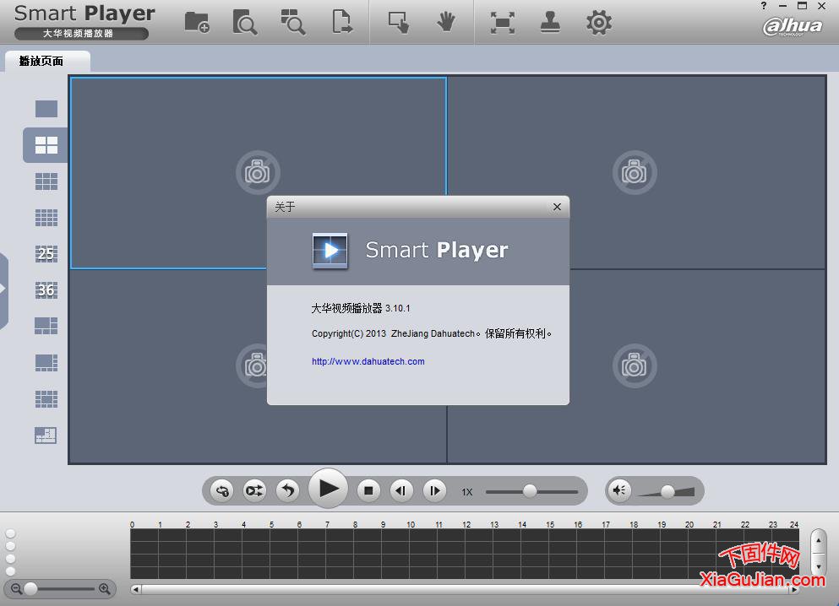
Task: Open a record file
Action: coord(197,23)
